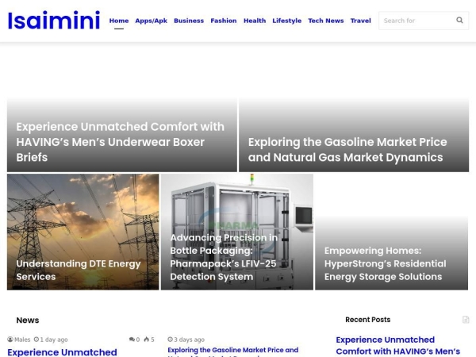476x357 pixels.
Task: Go to the Fashion section
Action: click(224, 21)
